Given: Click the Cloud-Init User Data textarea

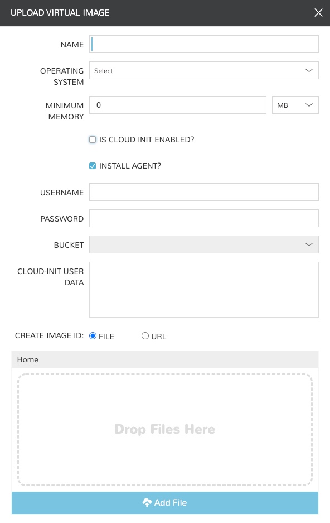Looking at the screenshot, I should coord(204,289).
